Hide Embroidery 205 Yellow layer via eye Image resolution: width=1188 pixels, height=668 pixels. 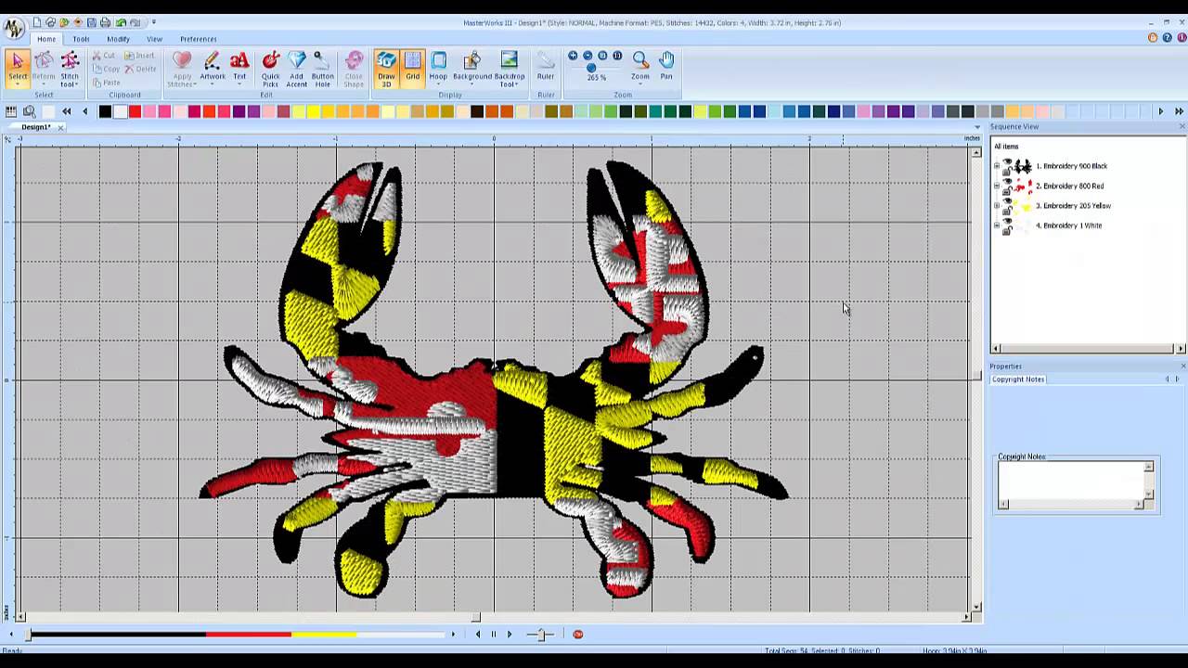(x=1007, y=200)
